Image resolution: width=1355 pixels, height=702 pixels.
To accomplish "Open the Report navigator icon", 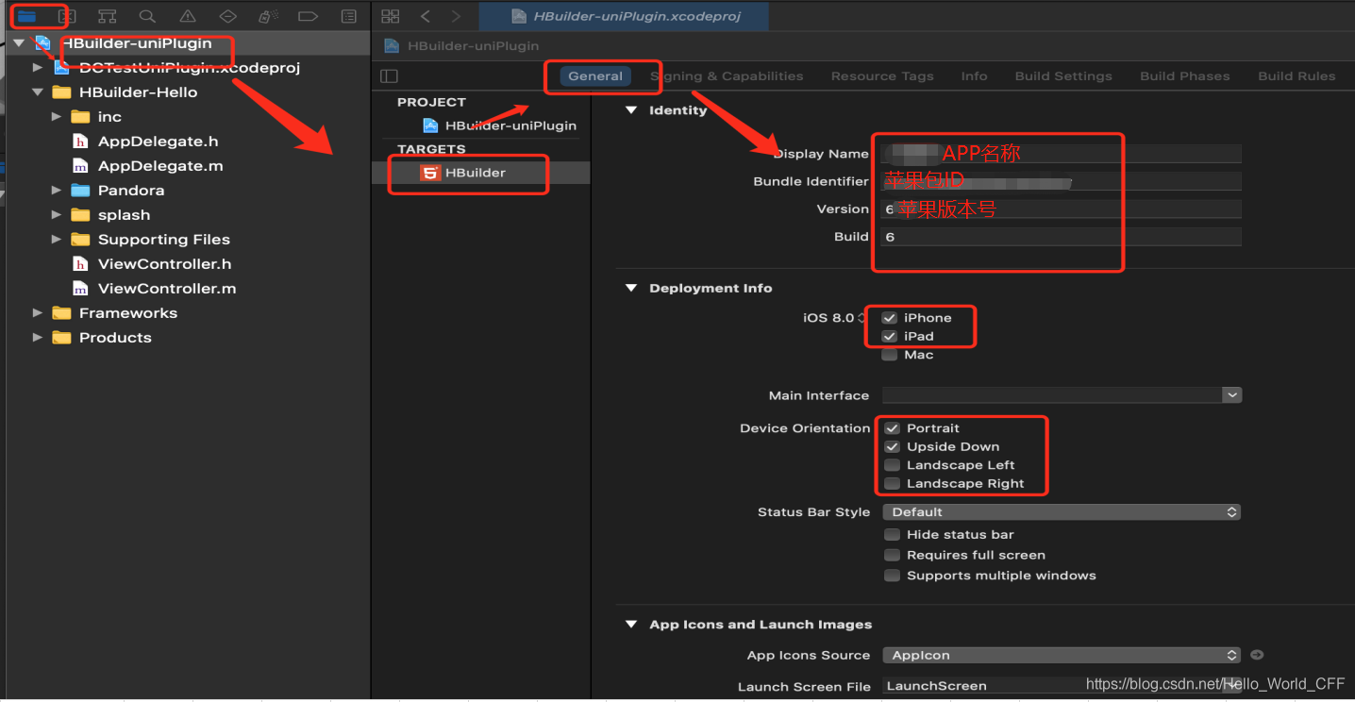I will (x=348, y=16).
